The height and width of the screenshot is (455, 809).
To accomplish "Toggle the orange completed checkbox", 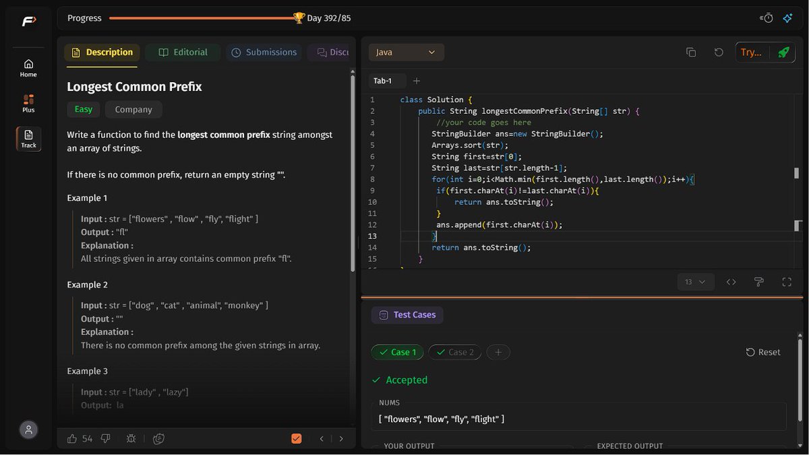I will click(296, 438).
